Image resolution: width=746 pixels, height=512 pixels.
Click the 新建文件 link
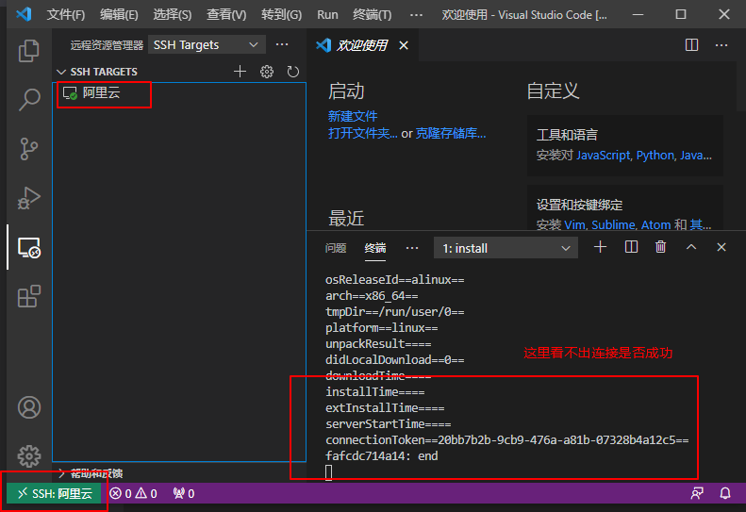click(x=353, y=116)
